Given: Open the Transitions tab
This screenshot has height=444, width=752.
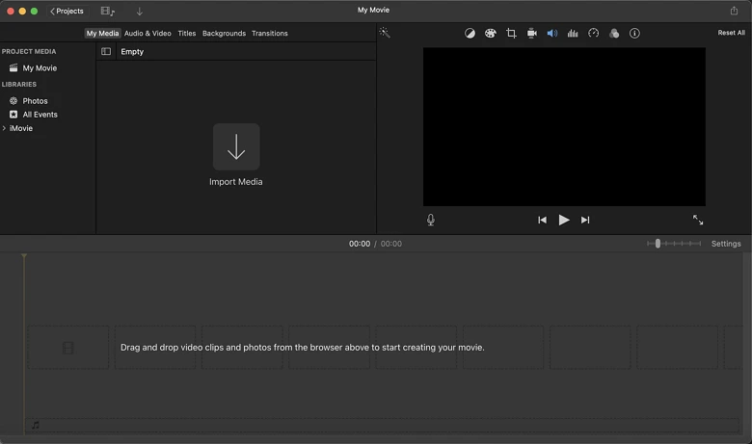Looking at the screenshot, I should [x=270, y=33].
